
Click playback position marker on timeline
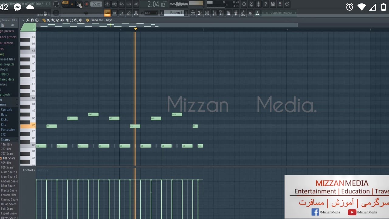pyautogui.click(x=136, y=29)
